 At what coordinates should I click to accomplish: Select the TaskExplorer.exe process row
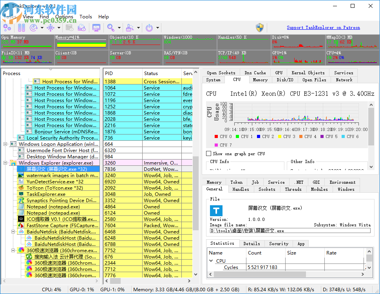[x=46, y=194]
